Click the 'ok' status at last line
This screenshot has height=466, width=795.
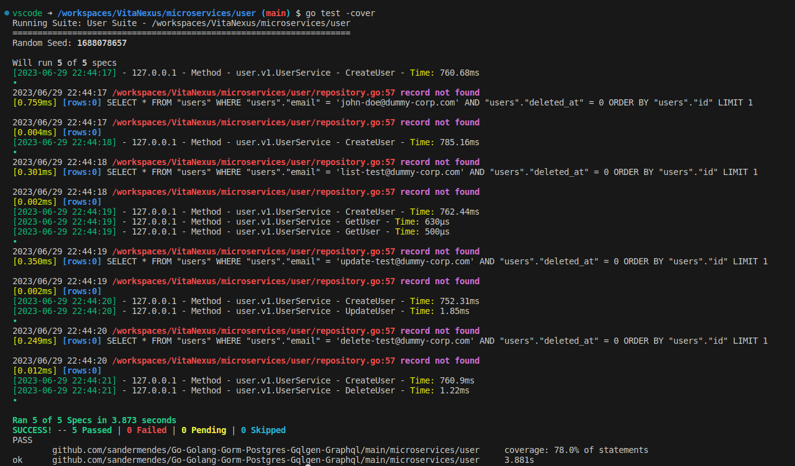click(17, 460)
